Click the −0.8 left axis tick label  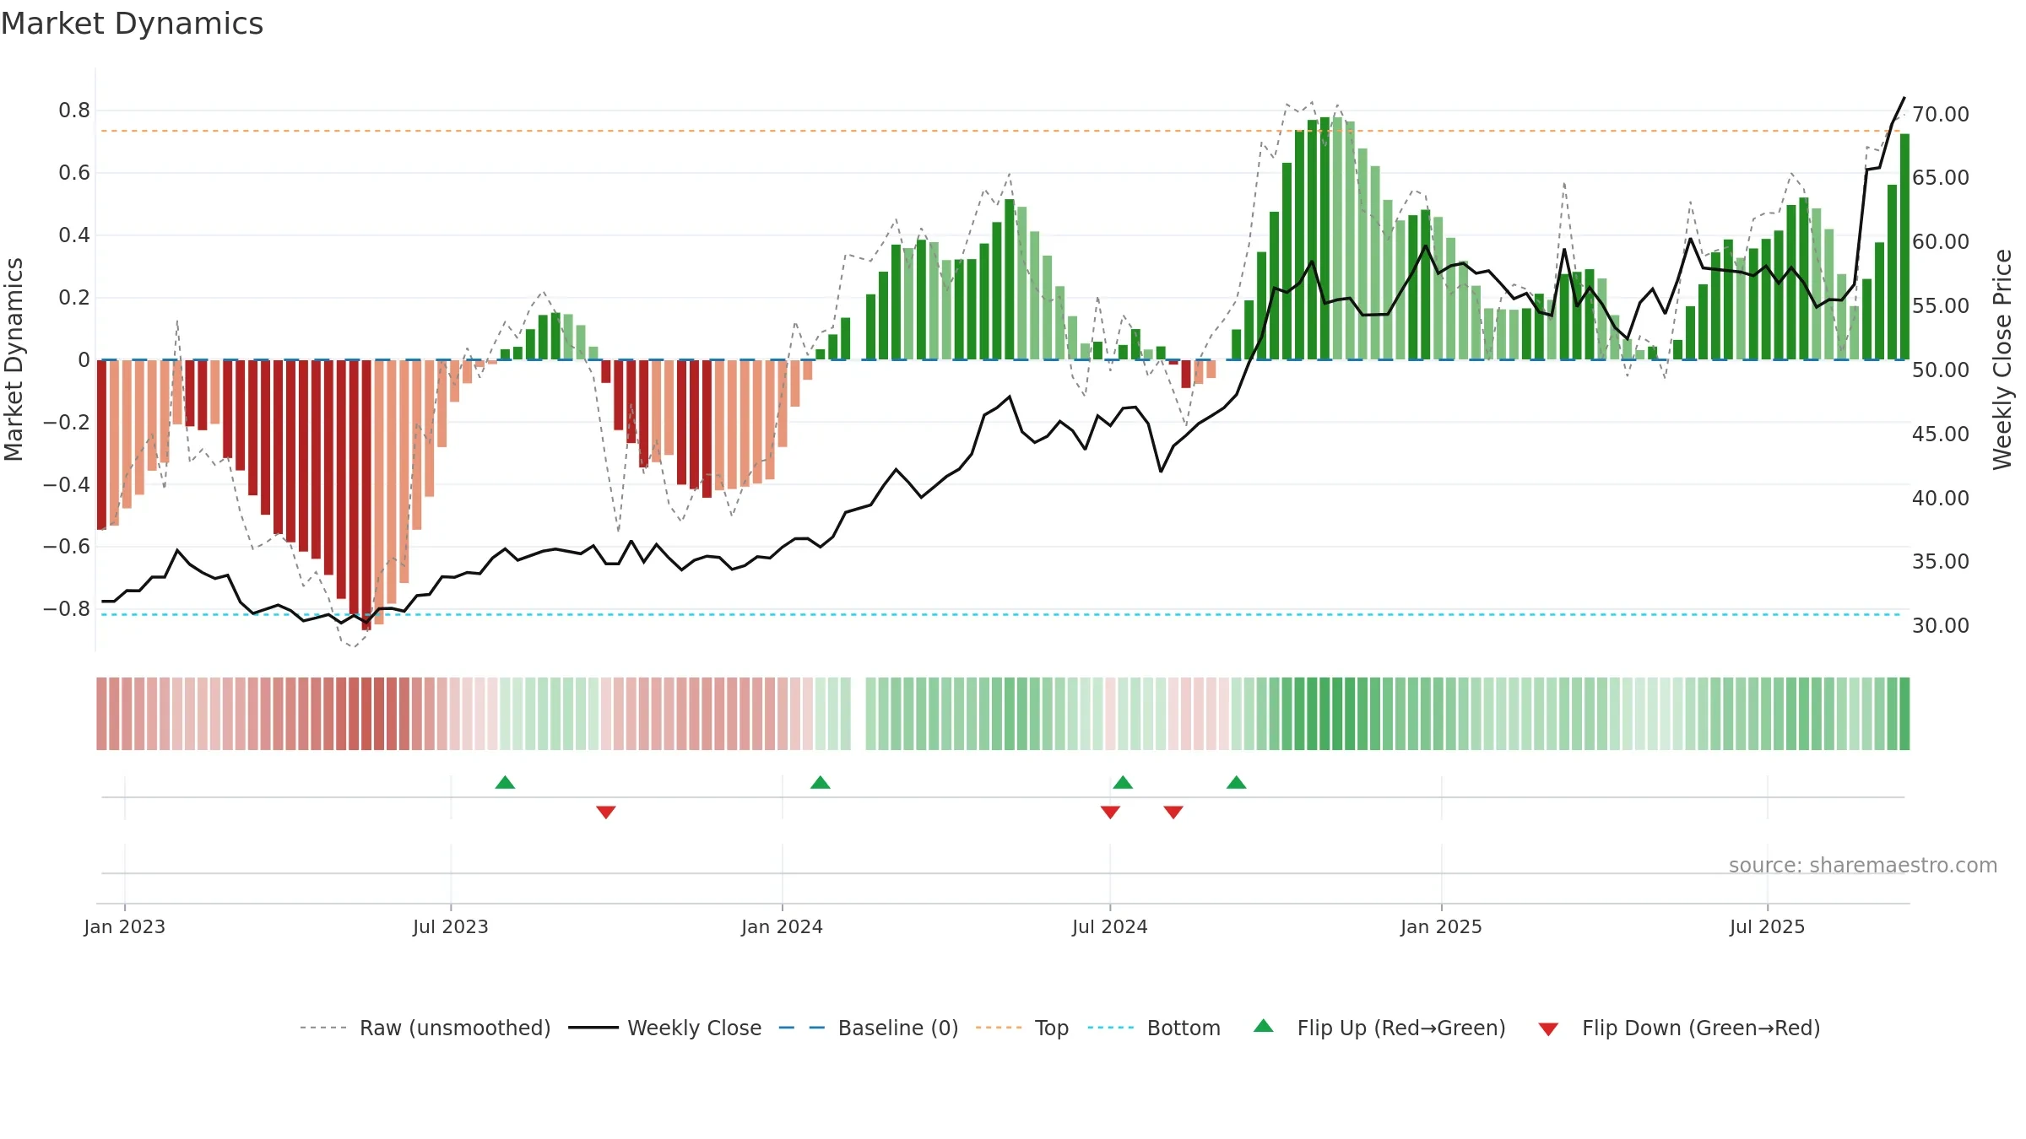(x=67, y=608)
